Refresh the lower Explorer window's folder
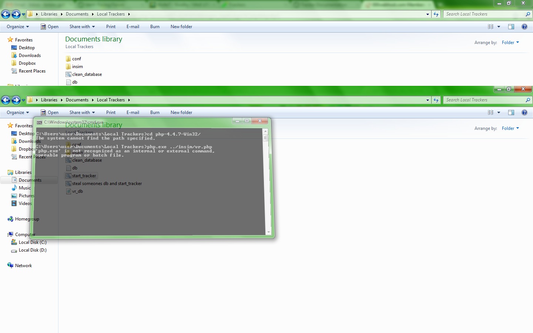 (436, 100)
